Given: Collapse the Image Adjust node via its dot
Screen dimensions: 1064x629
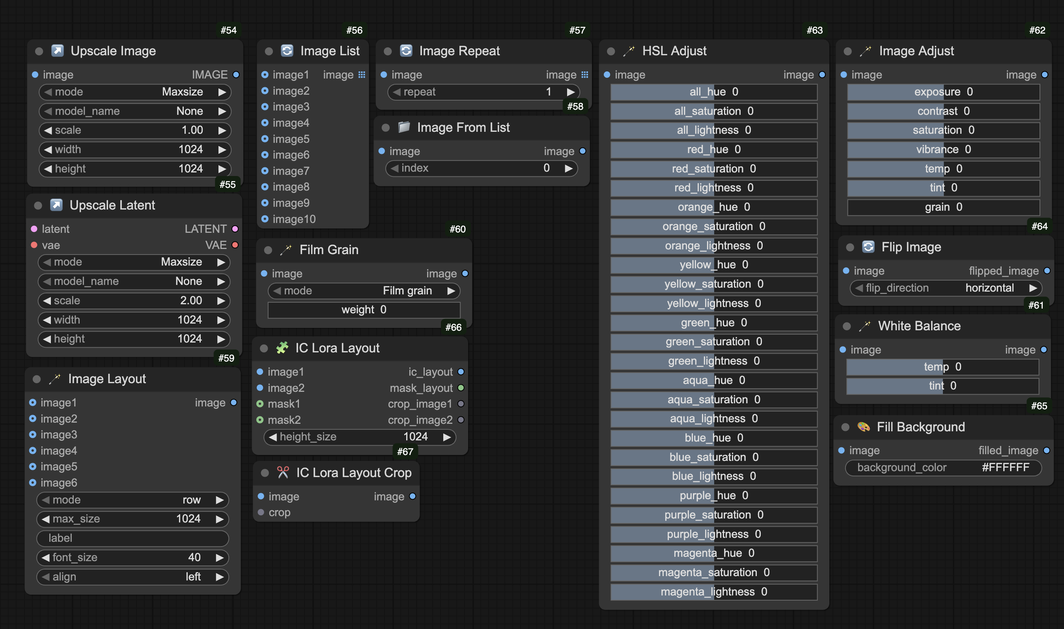Looking at the screenshot, I should coord(847,51).
